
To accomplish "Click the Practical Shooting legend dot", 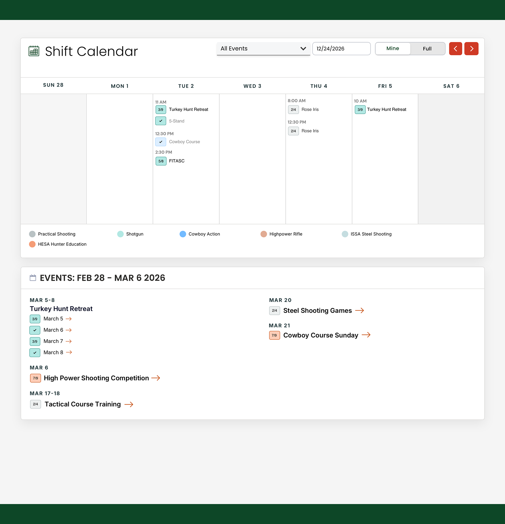I will [x=32, y=234].
